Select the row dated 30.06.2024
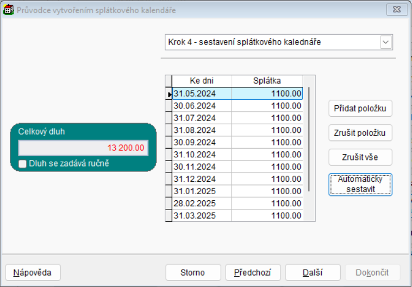 [x=202, y=105]
